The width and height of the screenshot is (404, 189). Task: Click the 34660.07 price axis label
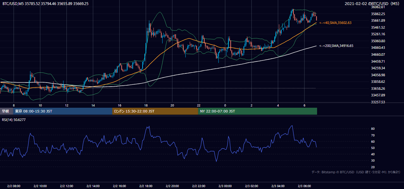378,54
